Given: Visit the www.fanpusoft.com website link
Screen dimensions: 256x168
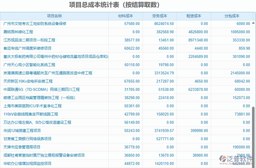Looking at the screenshot, I should 236,163.
